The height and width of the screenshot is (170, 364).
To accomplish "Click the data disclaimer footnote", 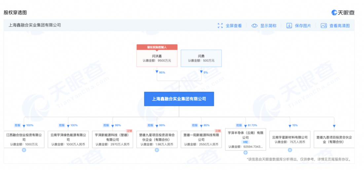I will point(300,159).
